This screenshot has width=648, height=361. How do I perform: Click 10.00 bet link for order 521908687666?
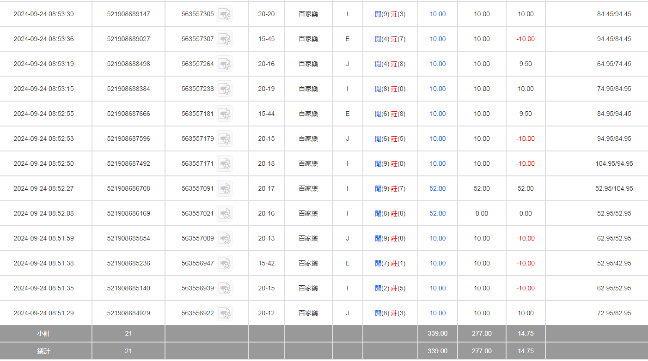pyautogui.click(x=437, y=114)
